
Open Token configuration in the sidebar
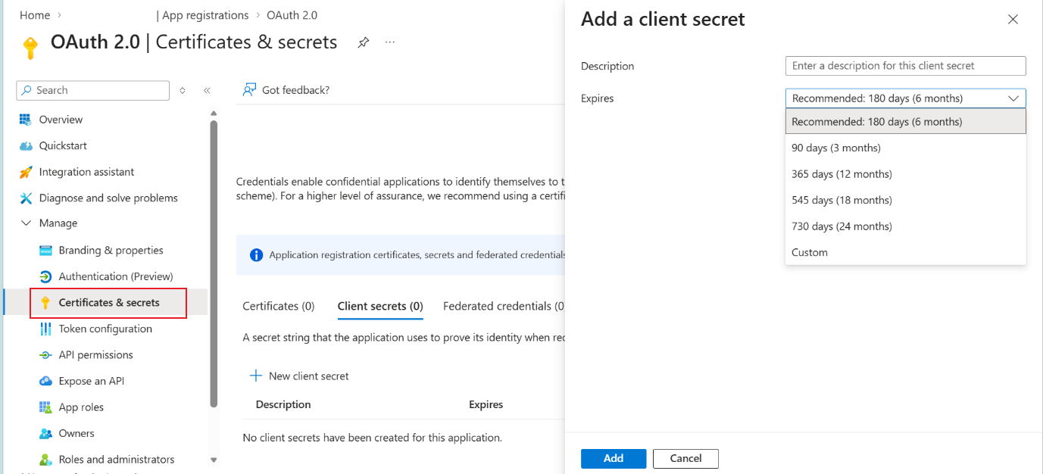[105, 329]
